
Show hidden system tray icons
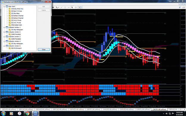tap(164, 114)
